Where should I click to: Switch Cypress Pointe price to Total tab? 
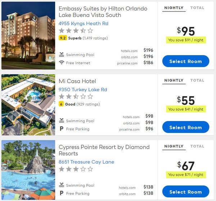[197, 146]
